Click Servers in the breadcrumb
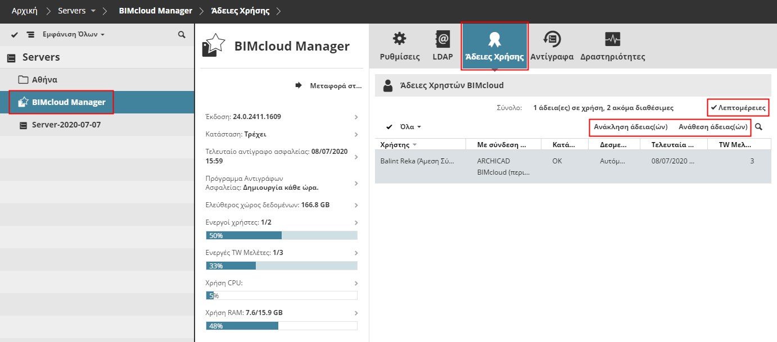777x342 pixels. [x=72, y=11]
